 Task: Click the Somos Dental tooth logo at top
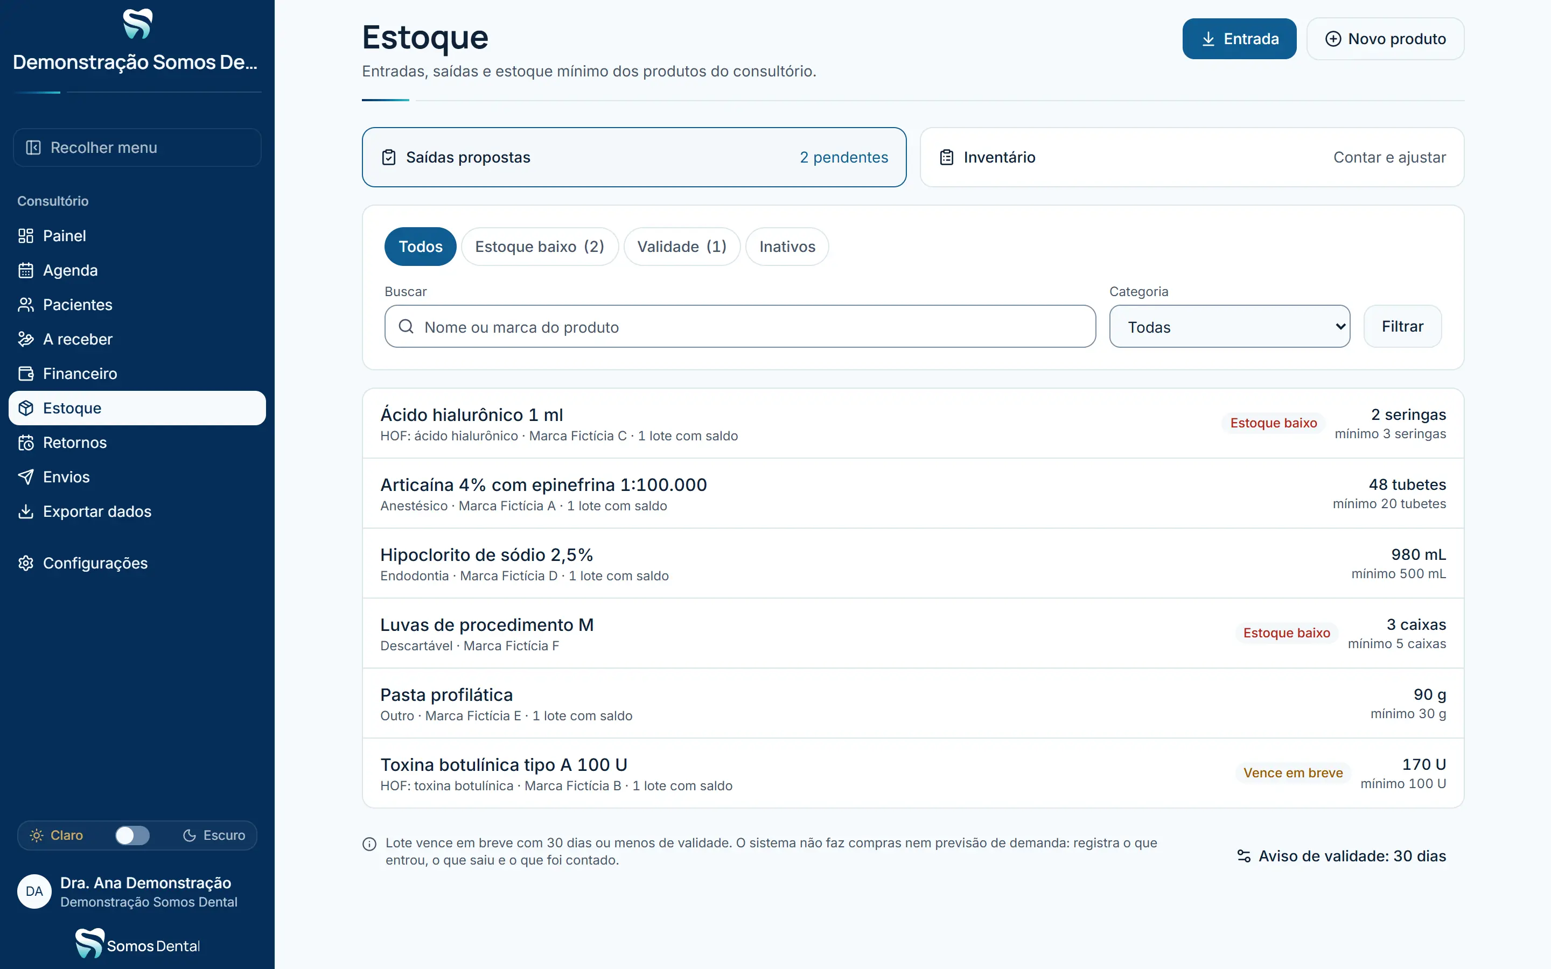point(137,24)
